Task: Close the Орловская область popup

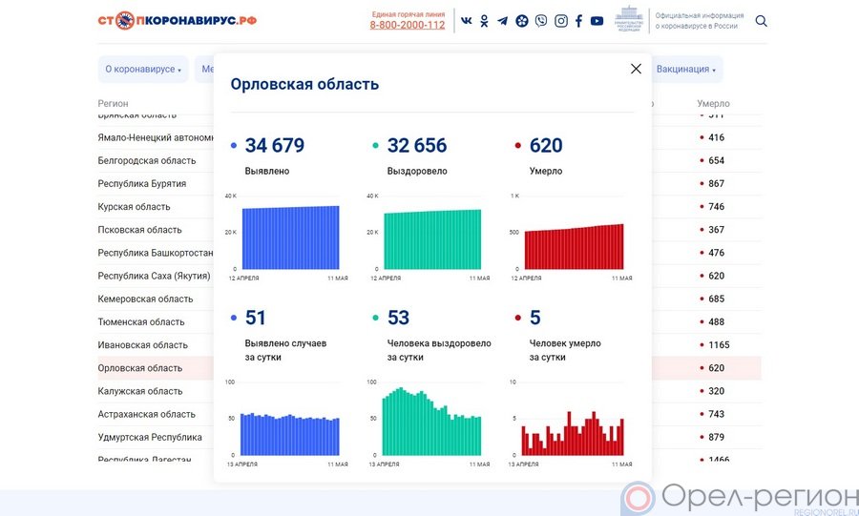Action: pos(636,69)
